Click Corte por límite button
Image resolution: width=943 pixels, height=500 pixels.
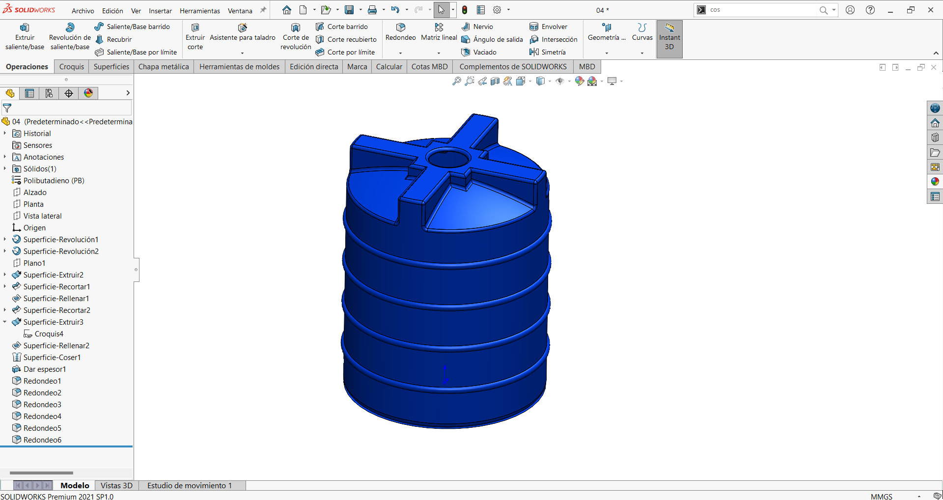coord(345,52)
